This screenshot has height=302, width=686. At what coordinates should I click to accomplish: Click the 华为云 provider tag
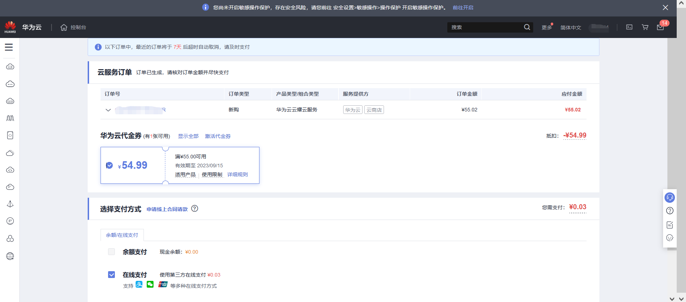click(353, 110)
